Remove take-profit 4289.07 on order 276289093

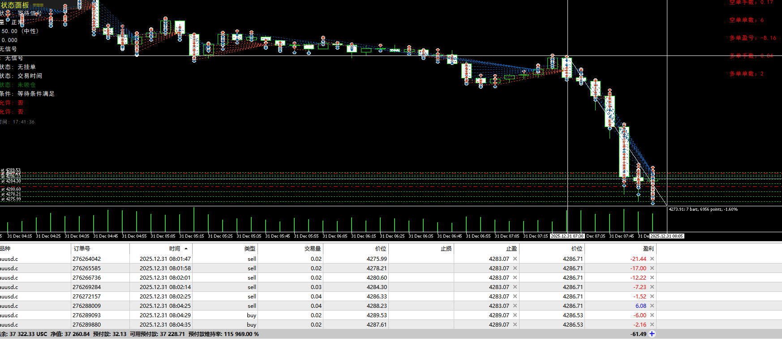pyautogui.click(x=515, y=315)
